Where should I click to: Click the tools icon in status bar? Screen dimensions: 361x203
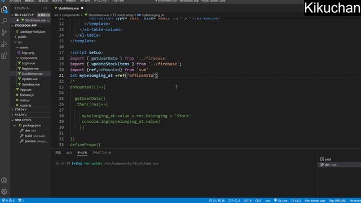click(21, 201)
